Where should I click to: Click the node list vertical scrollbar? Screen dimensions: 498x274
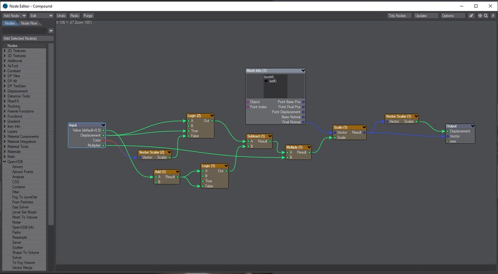(x=51, y=134)
